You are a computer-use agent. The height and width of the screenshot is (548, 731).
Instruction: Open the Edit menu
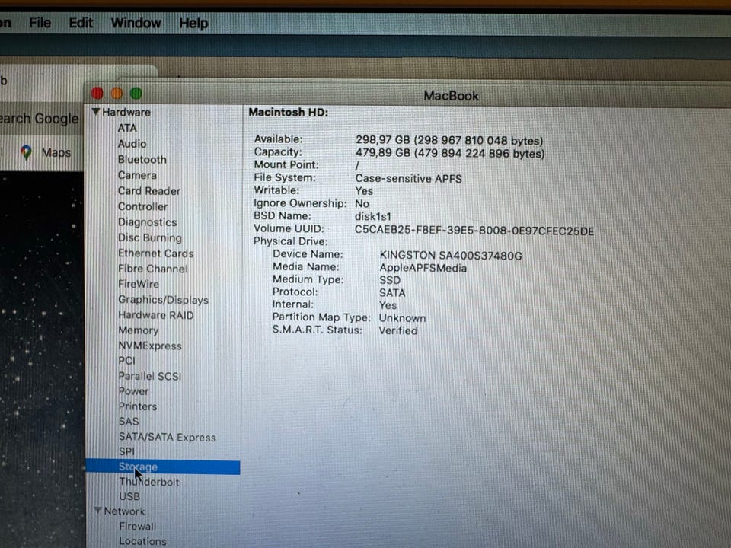[x=81, y=22]
